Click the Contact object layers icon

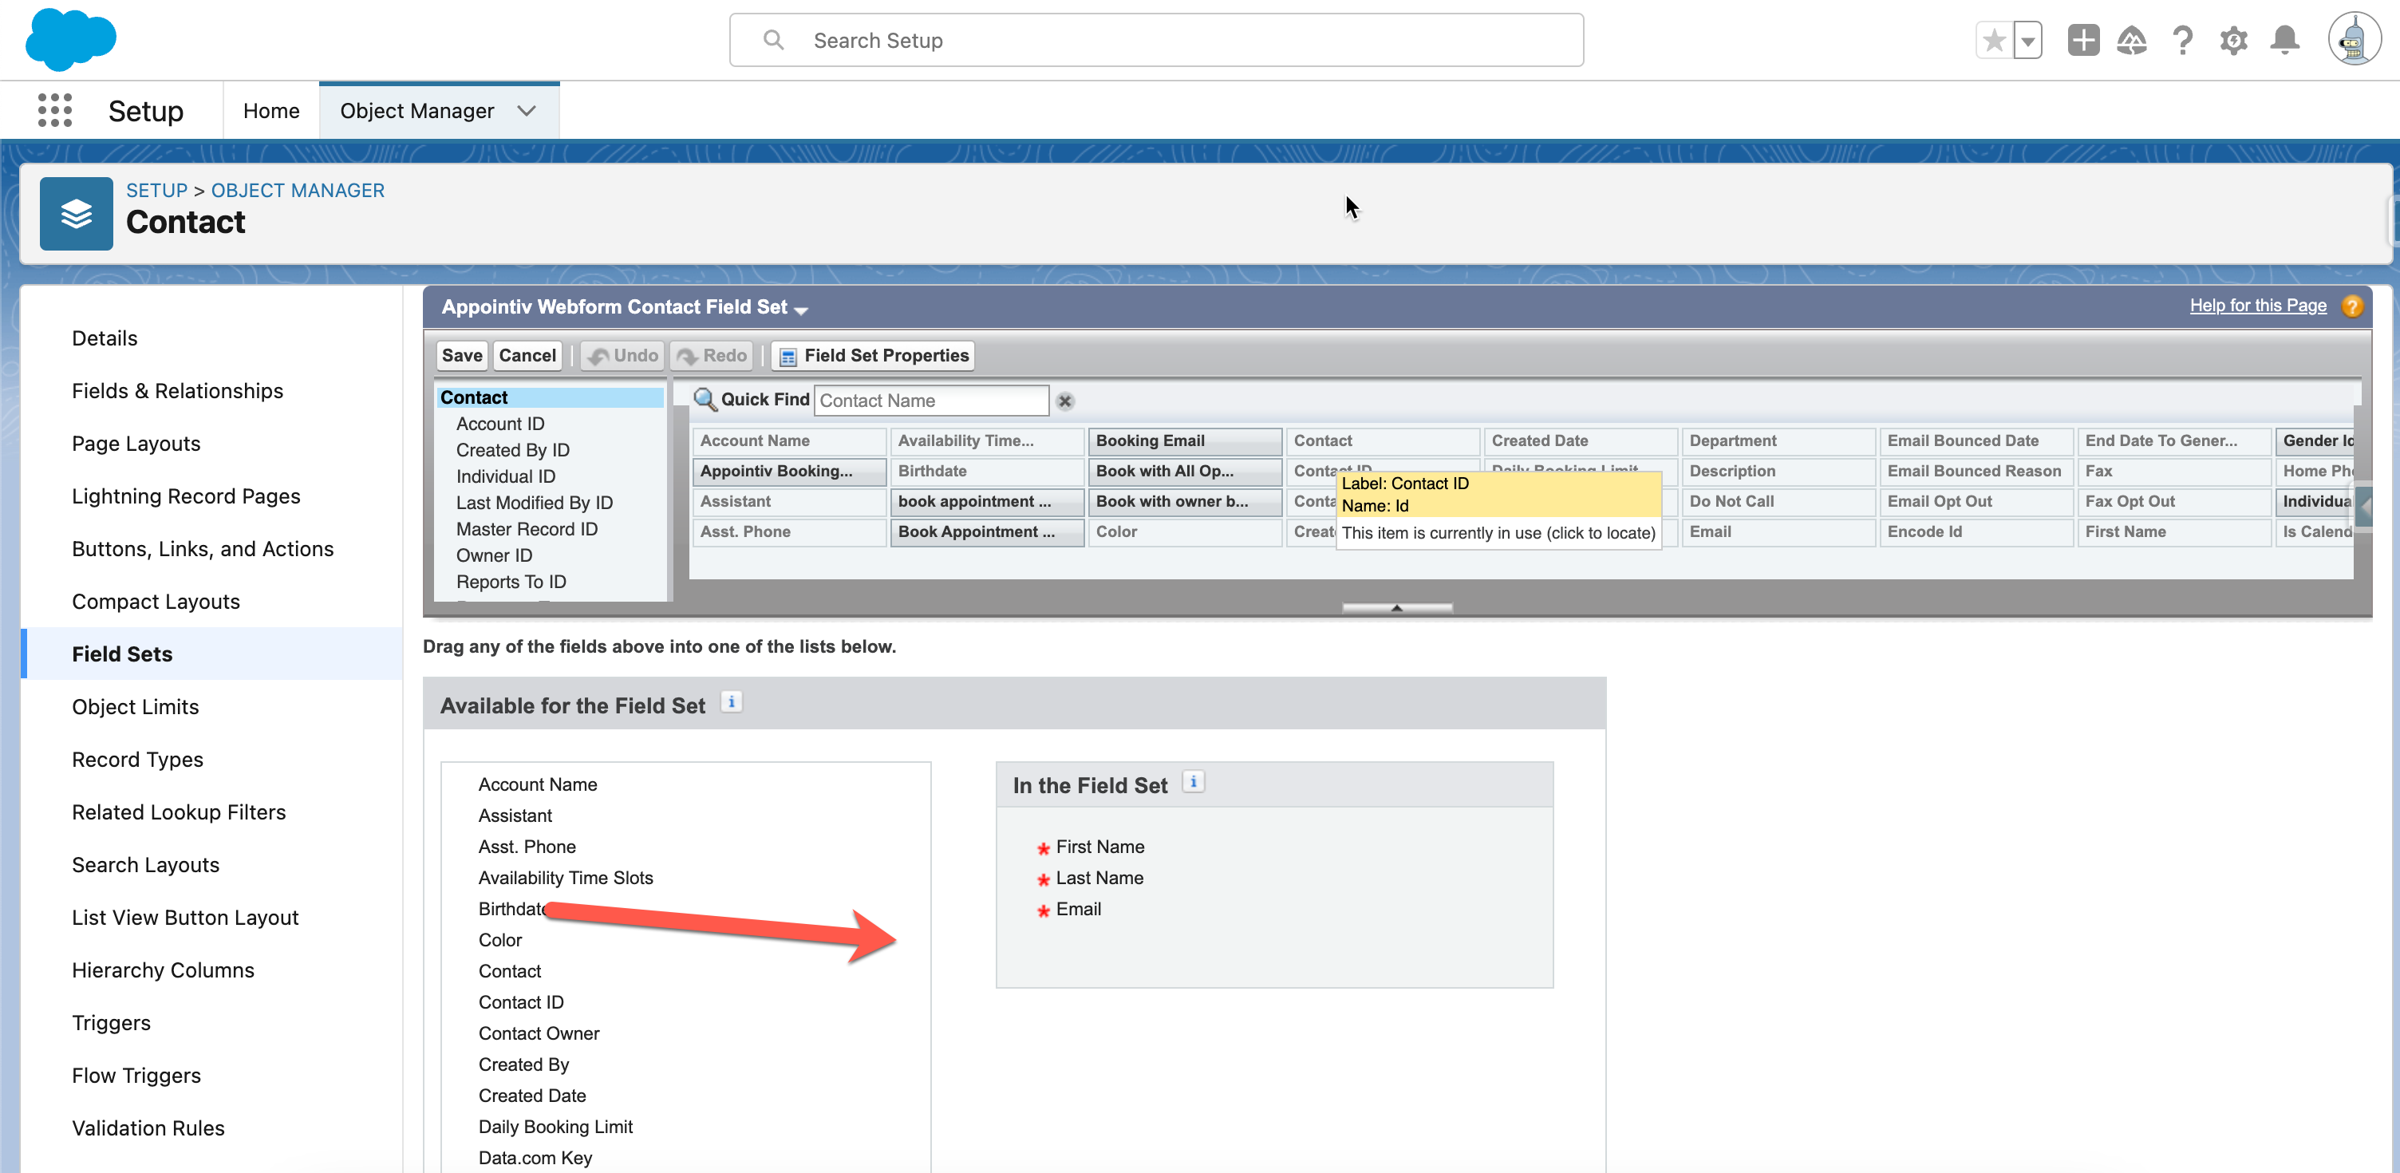(x=77, y=213)
